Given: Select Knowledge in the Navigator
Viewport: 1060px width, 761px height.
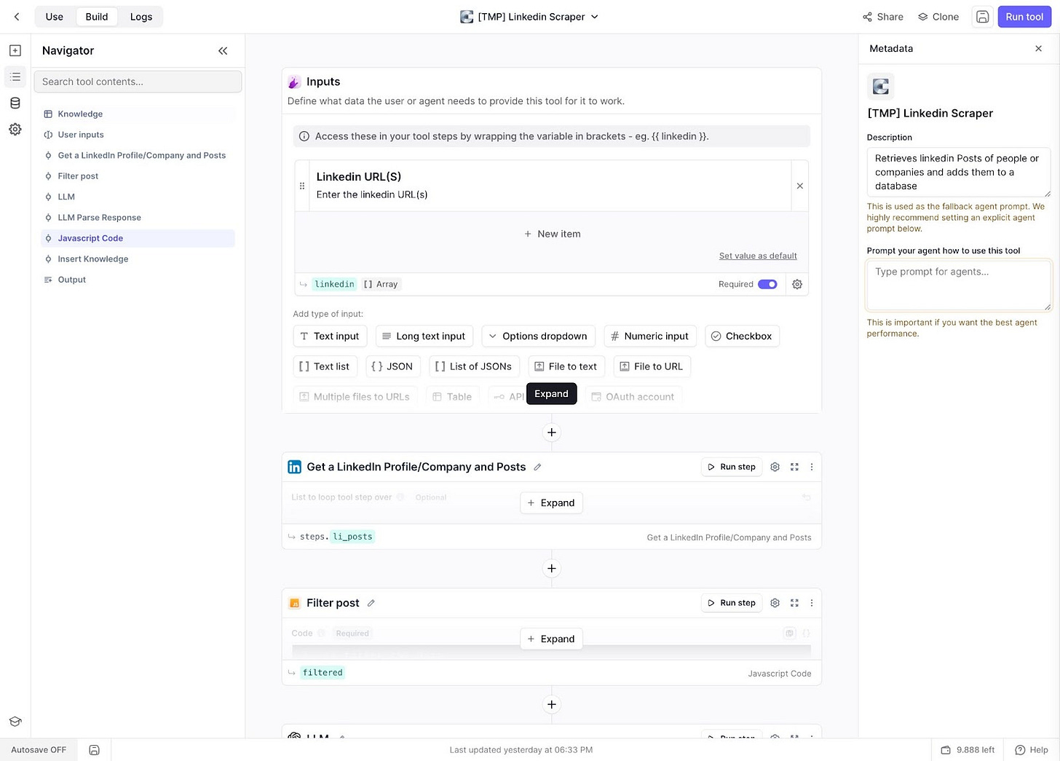Looking at the screenshot, I should tap(138, 114).
